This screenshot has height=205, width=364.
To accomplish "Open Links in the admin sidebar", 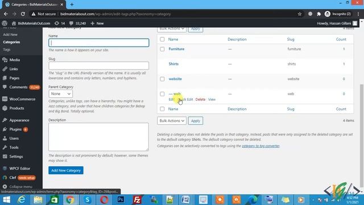I will point(14,69).
